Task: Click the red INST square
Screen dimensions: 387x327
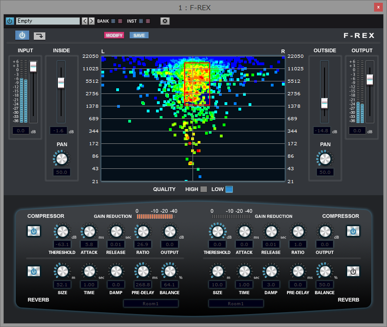Action: (148, 21)
